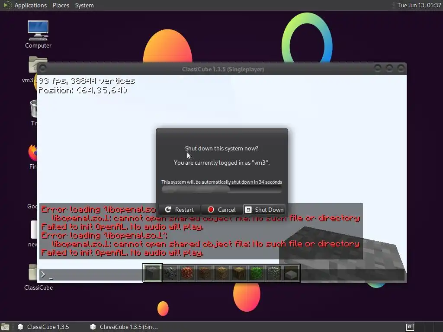The width and height of the screenshot is (443, 332).
Task: Confirm Shut Down in the dialog
Action: tap(264, 210)
